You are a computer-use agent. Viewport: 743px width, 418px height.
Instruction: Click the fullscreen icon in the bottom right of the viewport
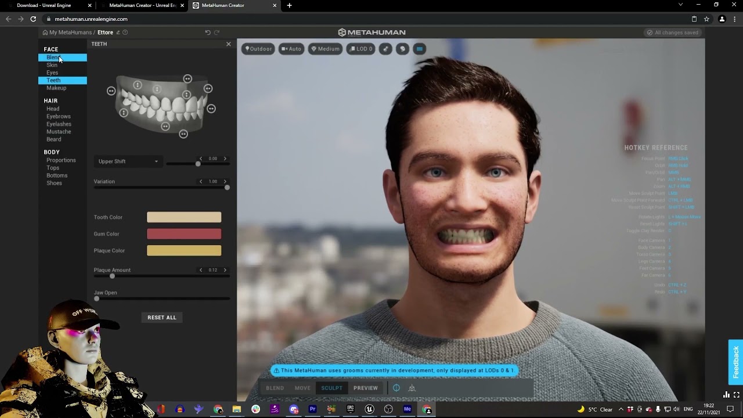tap(737, 395)
